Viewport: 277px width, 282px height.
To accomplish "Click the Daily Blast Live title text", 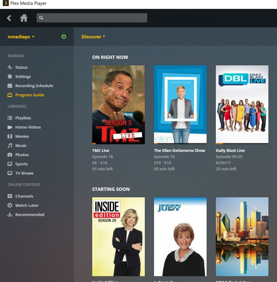I will pyautogui.click(x=230, y=150).
